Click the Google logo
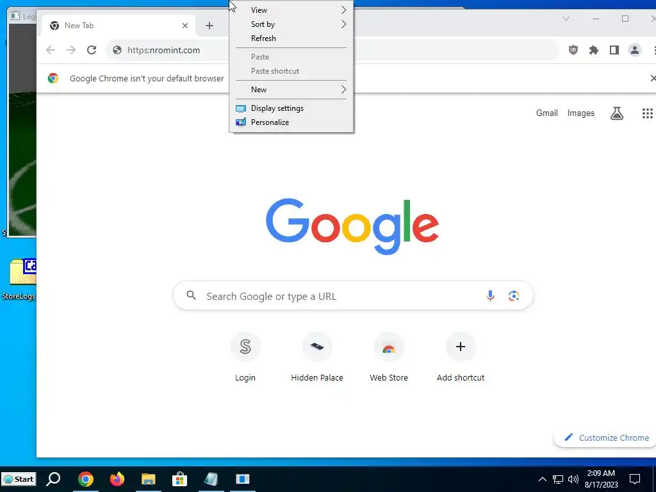This screenshot has width=656, height=492. [352, 226]
